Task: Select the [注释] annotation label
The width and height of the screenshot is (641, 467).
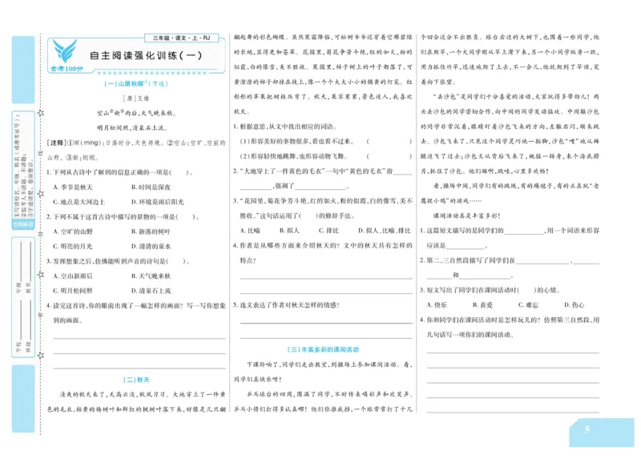Action: (x=54, y=141)
